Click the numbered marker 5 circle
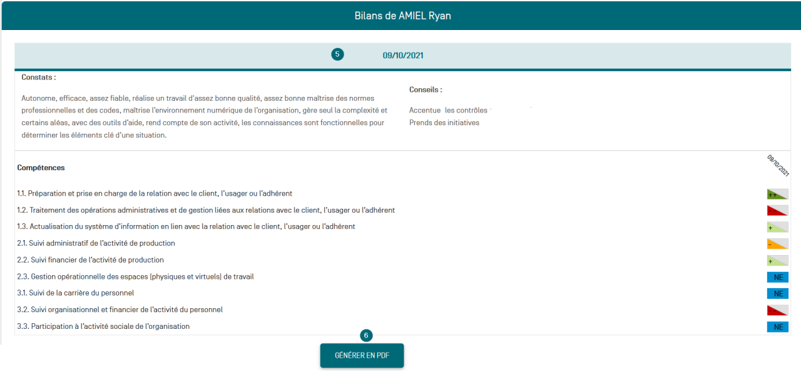The height and width of the screenshot is (382, 801). pos(337,54)
